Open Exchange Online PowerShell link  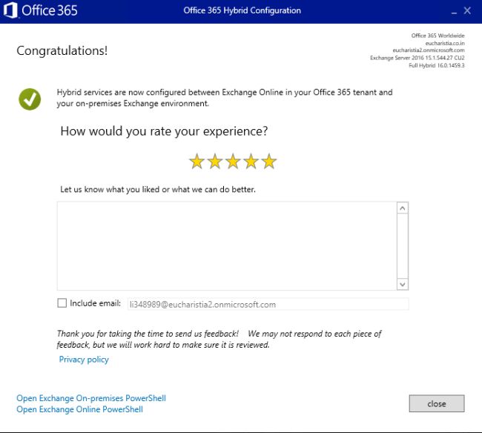79,409
